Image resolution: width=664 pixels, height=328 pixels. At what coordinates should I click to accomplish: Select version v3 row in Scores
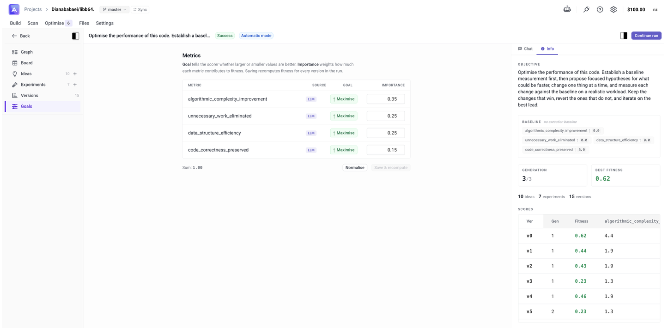click(x=589, y=281)
